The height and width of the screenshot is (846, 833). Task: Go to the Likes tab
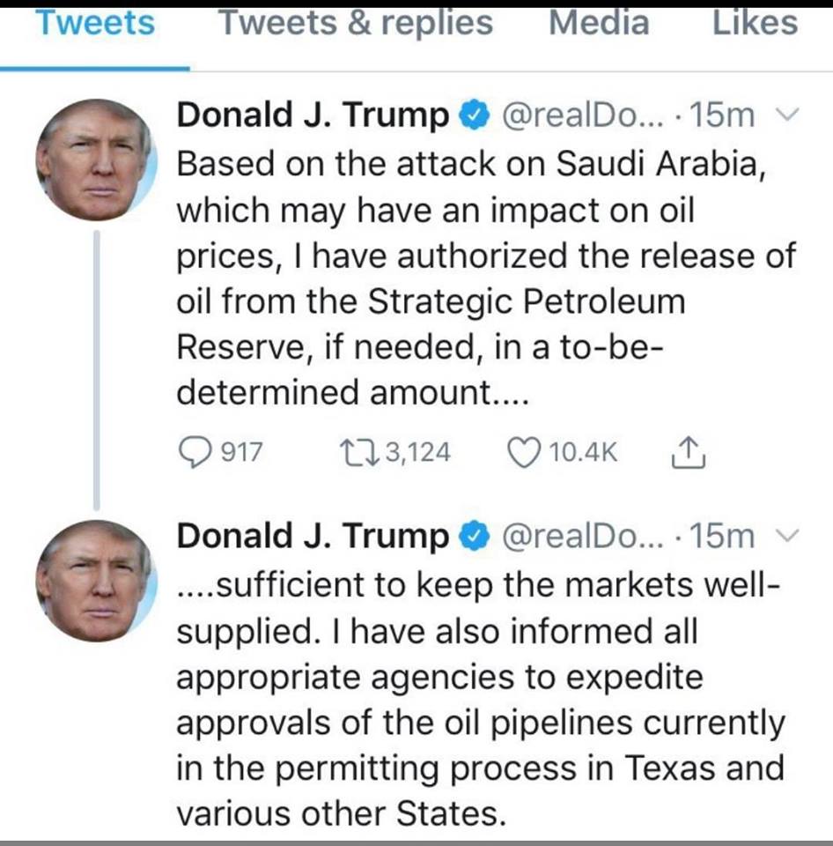pyautogui.click(x=755, y=24)
